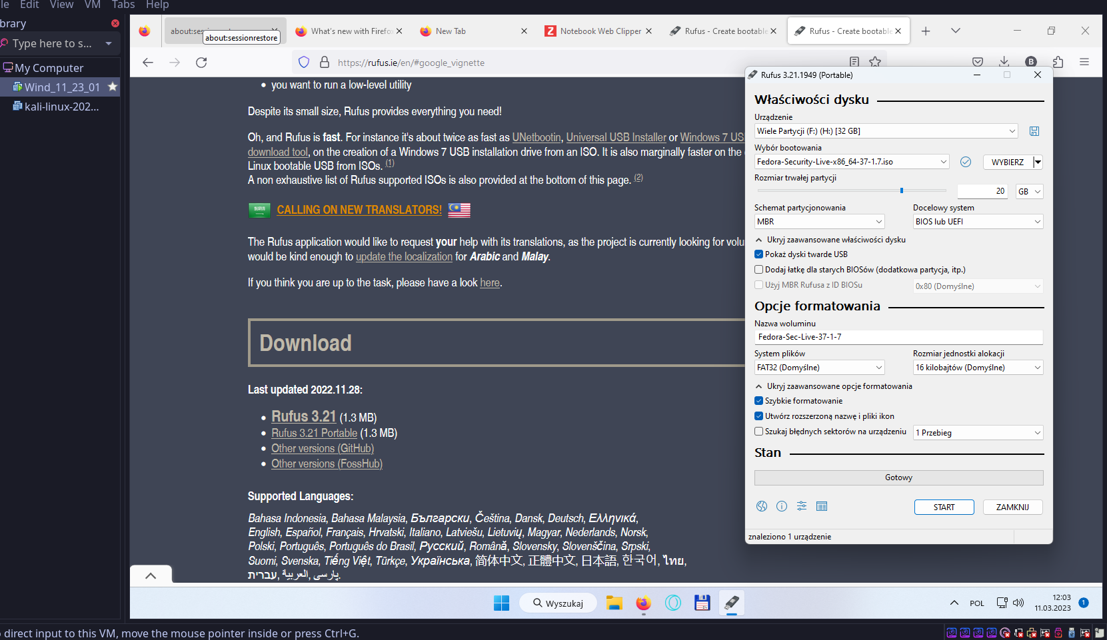Screen dimensions: 1107x640
Task: Open Rufus 3.21 Portable link
Action: click(x=315, y=433)
